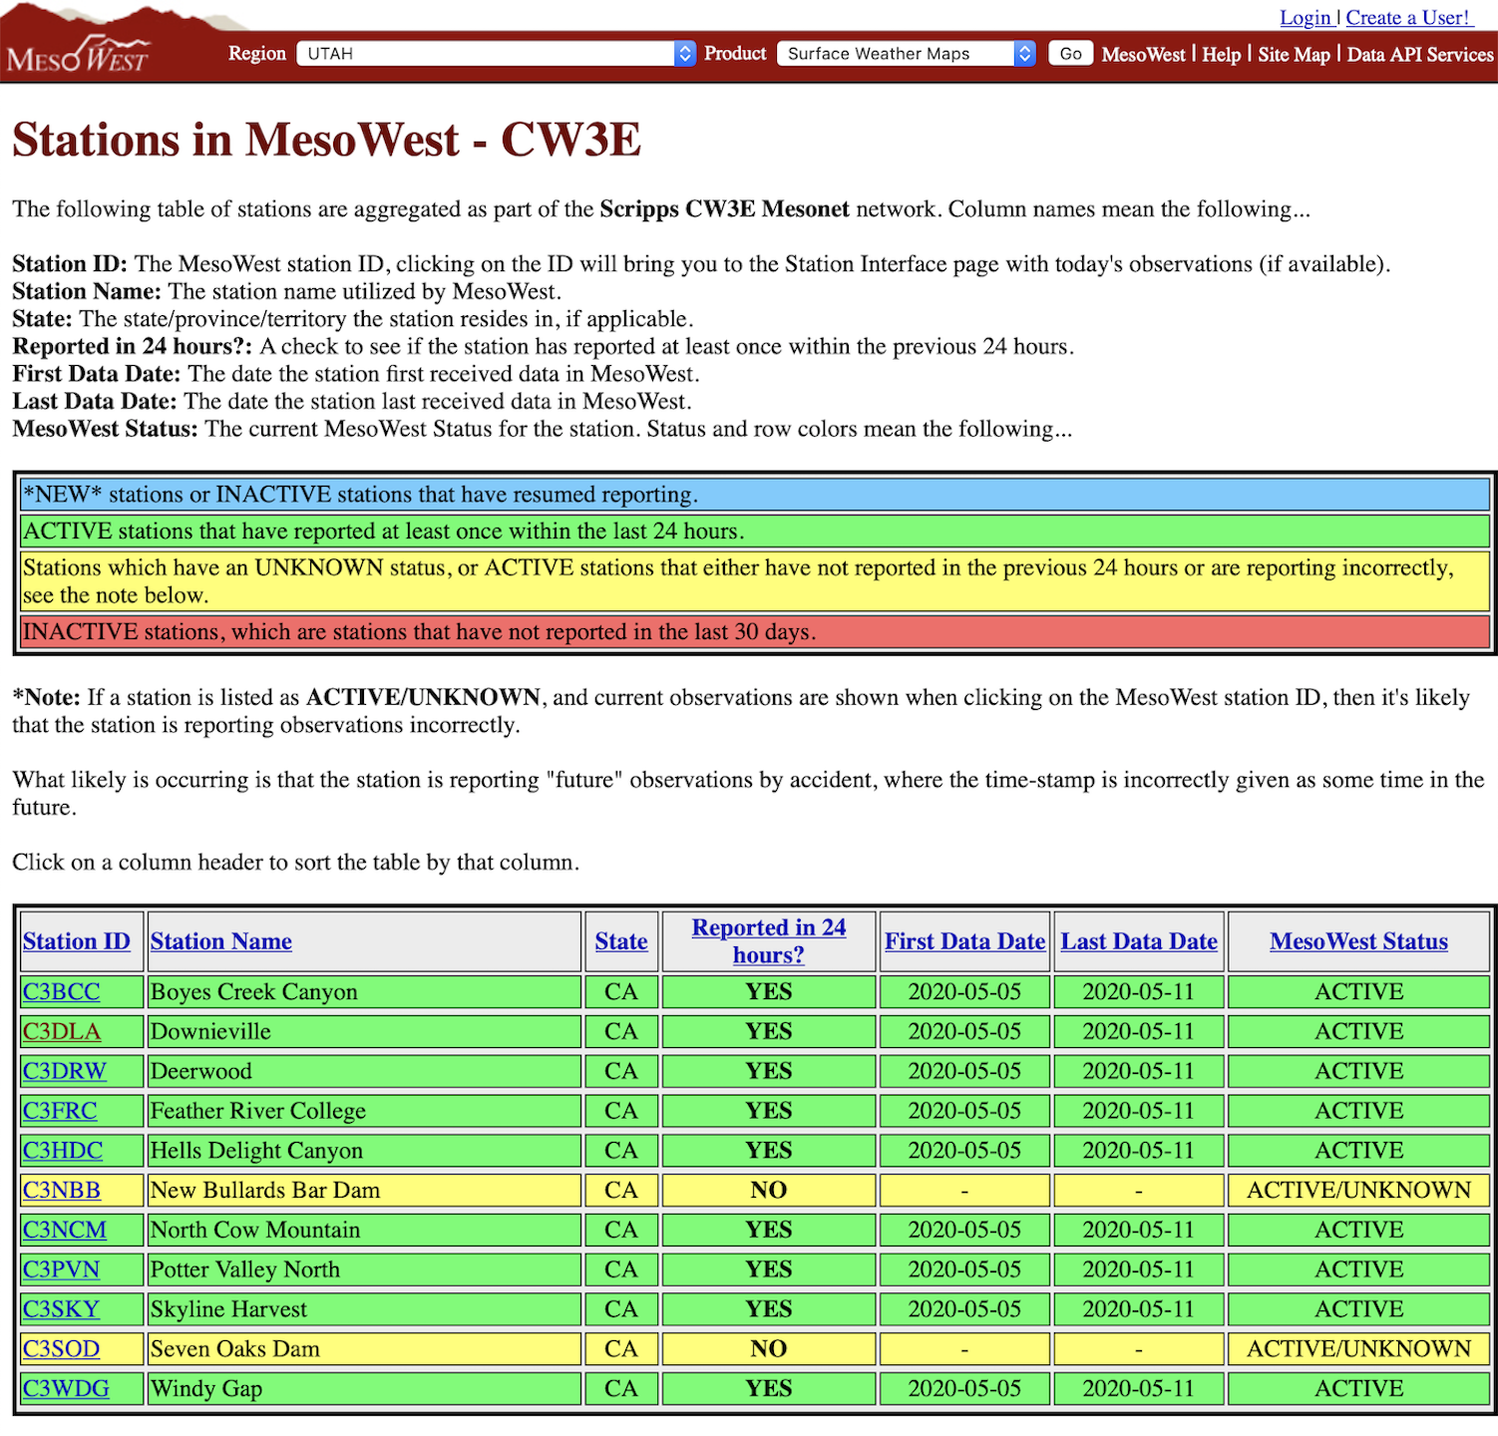This screenshot has width=1498, height=1436.
Task: Select the North Cow Mountain cell
Action: (365, 1231)
